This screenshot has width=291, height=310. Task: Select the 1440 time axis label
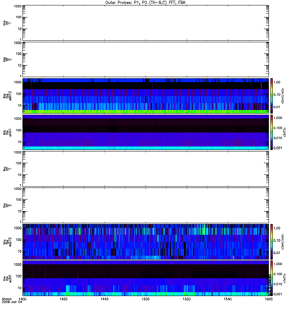coord(104,299)
